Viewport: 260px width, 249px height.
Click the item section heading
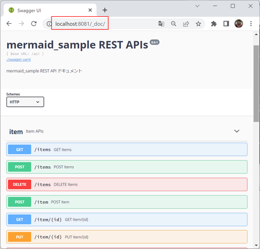(16, 132)
